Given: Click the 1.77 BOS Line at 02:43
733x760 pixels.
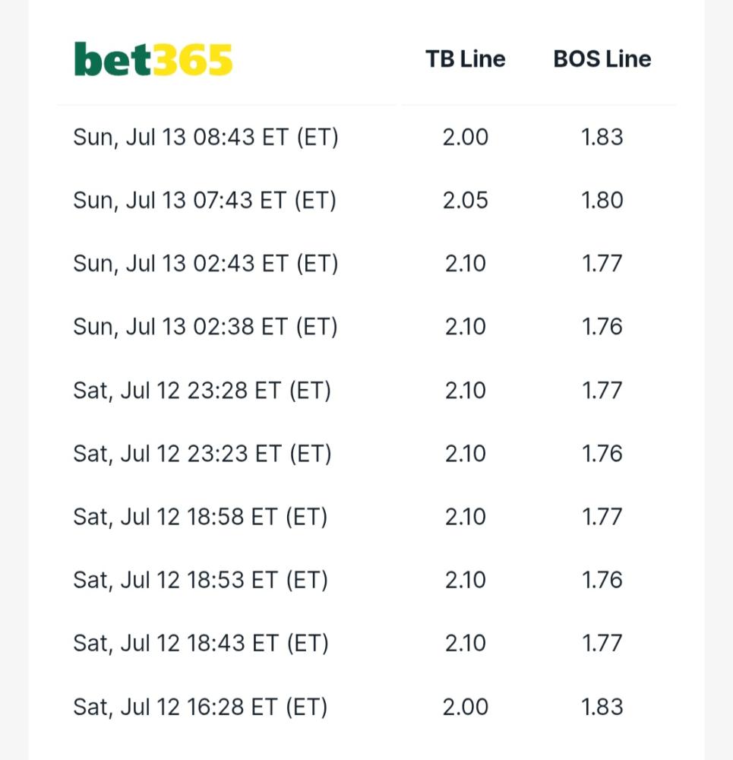Looking at the screenshot, I should [x=602, y=264].
